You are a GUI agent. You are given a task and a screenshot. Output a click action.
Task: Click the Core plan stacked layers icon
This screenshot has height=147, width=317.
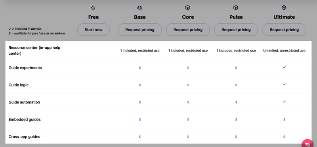point(187,8)
